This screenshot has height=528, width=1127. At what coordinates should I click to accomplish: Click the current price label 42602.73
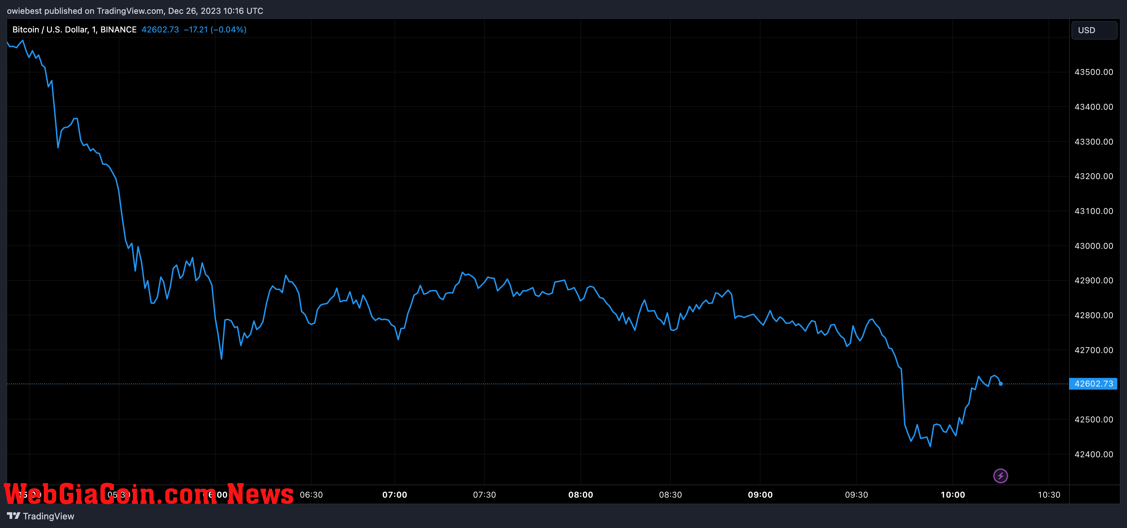tap(1093, 384)
